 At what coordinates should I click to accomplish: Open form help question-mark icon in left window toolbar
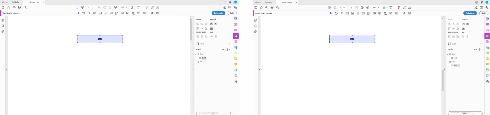[x=158, y=13]
